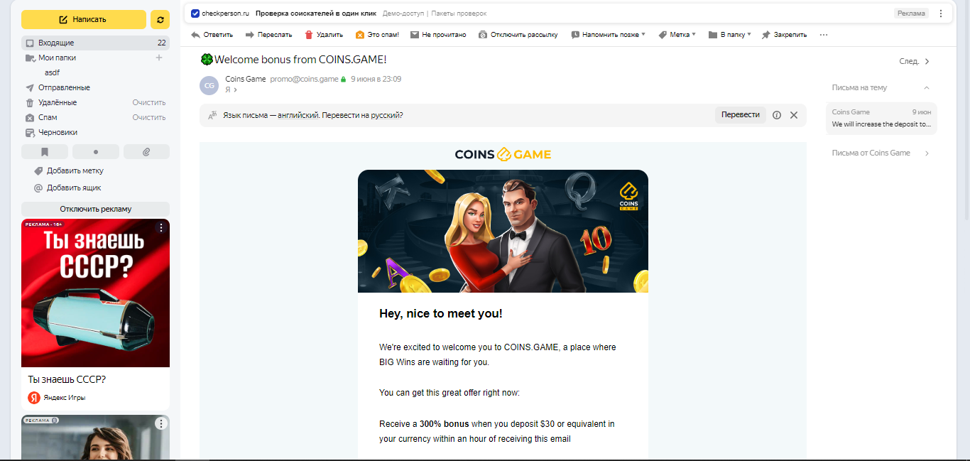This screenshot has height=461, width=970.
Task: Click the Написать compose button
Action: [x=84, y=19]
